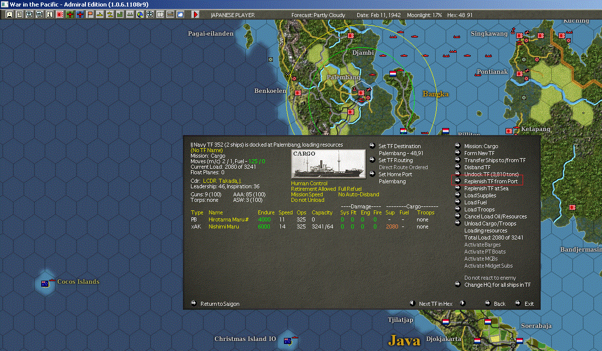The height and width of the screenshot is (351, 602).
Task: Click Replenish TF at Sea
Action: 486,188
